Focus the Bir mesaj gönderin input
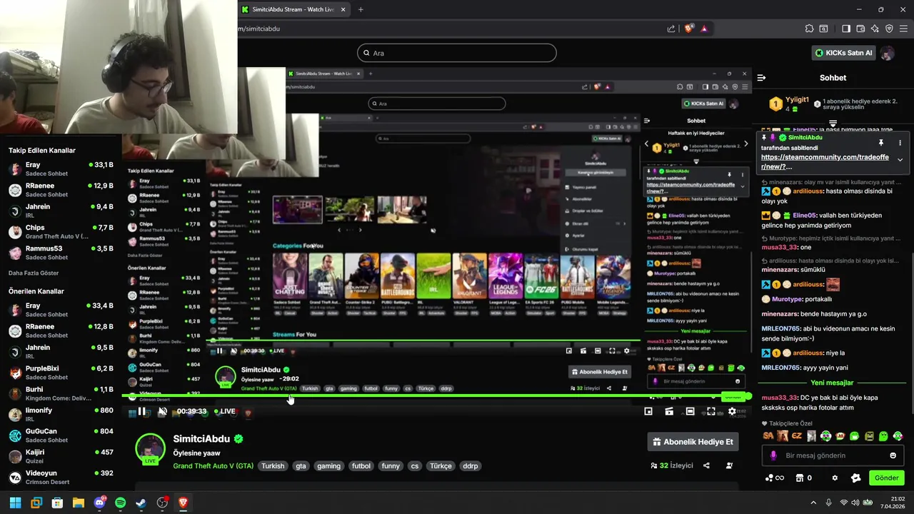The width and height of the screenshot is (914, 514). click(x=832, y=455)
